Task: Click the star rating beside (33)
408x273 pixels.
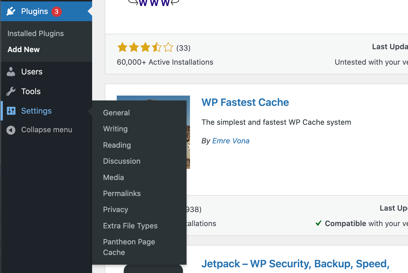Action: pyautogui.click(x=145, y=47)
